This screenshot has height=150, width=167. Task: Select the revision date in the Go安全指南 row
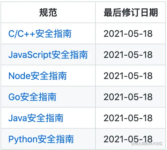point(128,97)
